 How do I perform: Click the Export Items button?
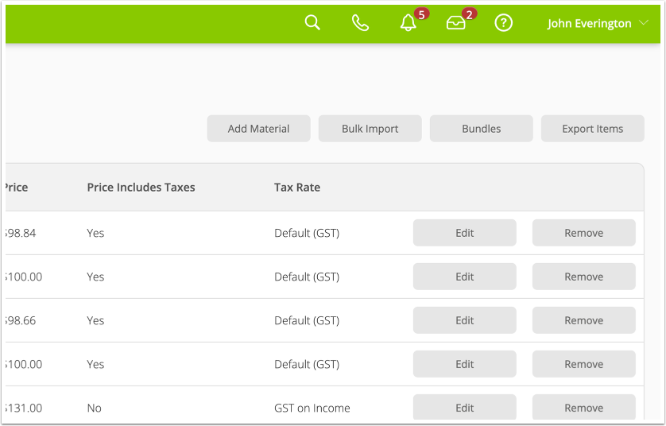tap(593, 128)
